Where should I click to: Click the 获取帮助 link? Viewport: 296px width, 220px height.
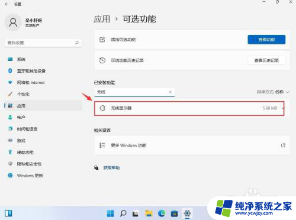112,168
